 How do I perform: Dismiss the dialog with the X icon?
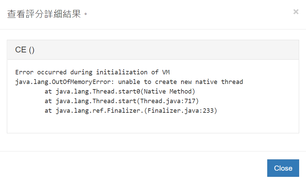click(296, 12)
